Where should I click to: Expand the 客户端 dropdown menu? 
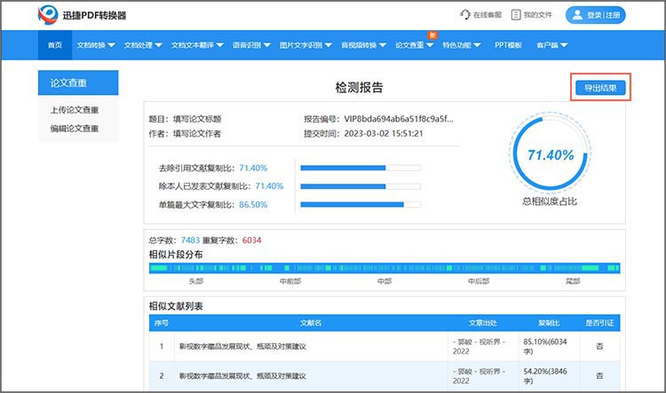click(x=551, y=45)
